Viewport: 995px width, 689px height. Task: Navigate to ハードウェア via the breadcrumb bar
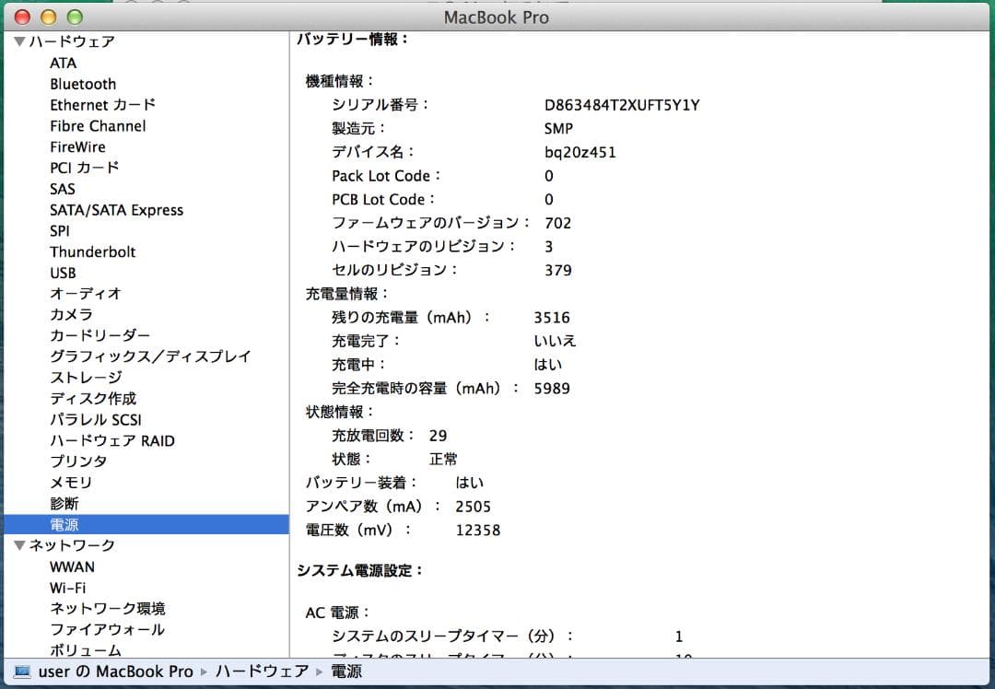coord(262,671)
